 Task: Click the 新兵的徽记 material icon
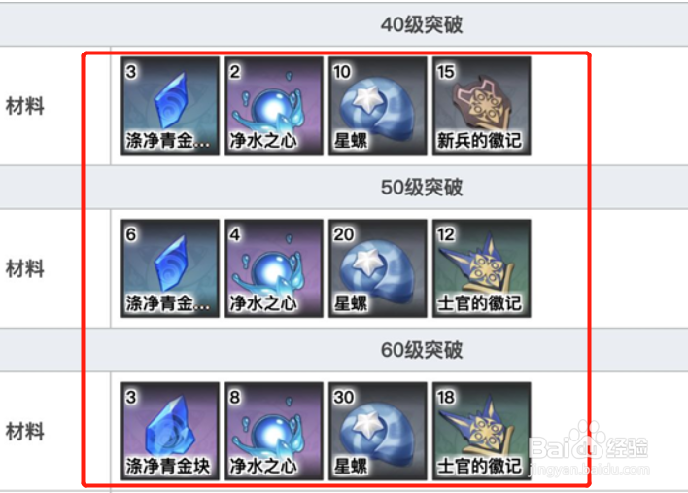(482, 106)
